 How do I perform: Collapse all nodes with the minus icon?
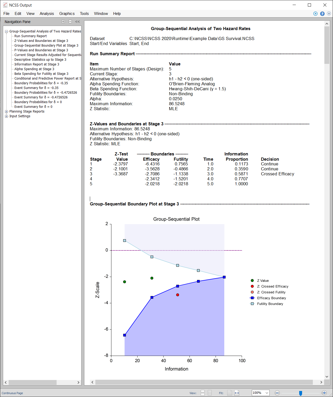(70, 21)
